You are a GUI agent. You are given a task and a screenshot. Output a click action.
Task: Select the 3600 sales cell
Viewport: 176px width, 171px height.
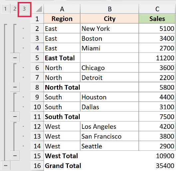[x=157, y=68]
